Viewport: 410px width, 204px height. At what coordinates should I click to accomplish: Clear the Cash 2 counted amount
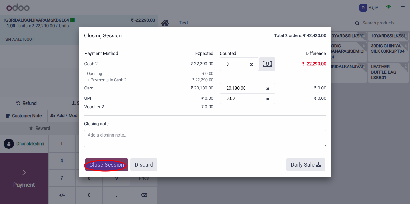coord(251,64)
